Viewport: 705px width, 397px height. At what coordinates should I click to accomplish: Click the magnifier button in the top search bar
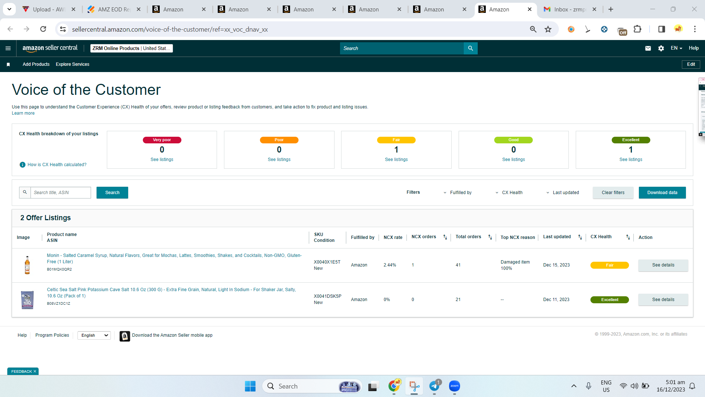pyautogui.click(x=470, y=48)
